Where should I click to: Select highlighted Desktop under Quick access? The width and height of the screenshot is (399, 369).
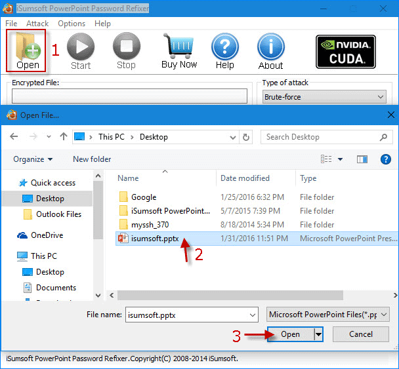click(x=47, y=199)
